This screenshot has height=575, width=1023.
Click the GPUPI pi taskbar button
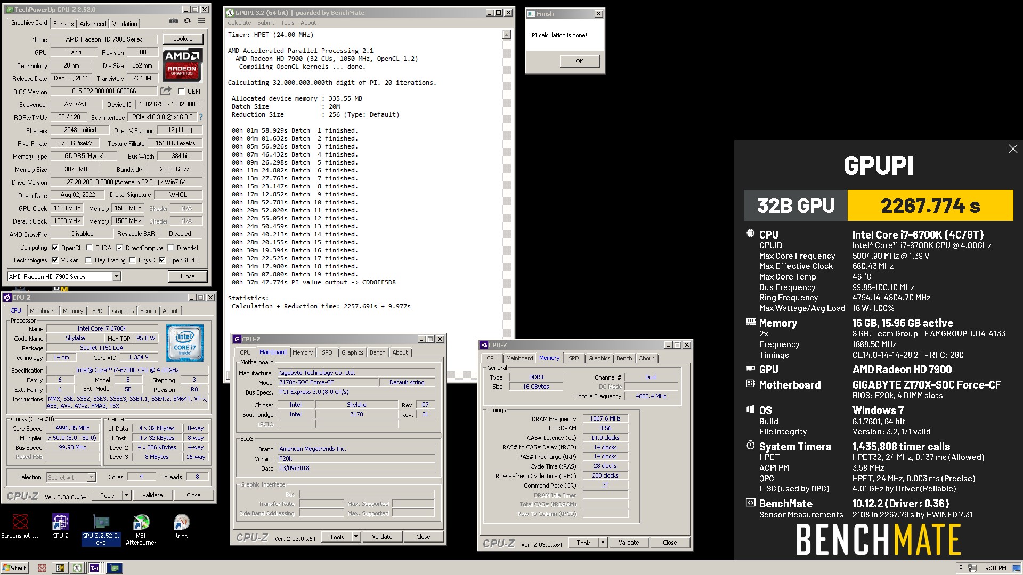pyautogui.click(x=77, y=568)
